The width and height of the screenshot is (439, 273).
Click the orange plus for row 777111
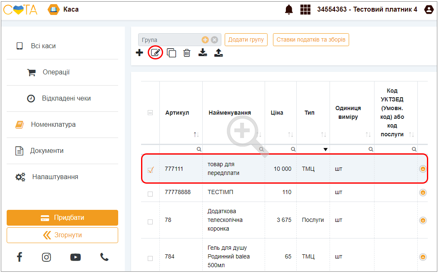(423, 169)
